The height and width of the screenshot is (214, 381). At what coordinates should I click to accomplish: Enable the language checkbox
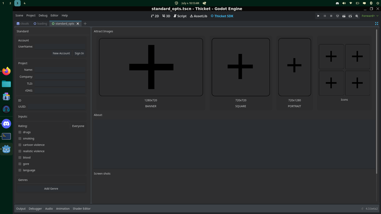coord(20,170)
